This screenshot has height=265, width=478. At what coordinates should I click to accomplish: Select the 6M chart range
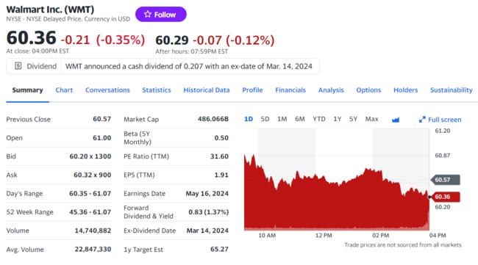299,119
